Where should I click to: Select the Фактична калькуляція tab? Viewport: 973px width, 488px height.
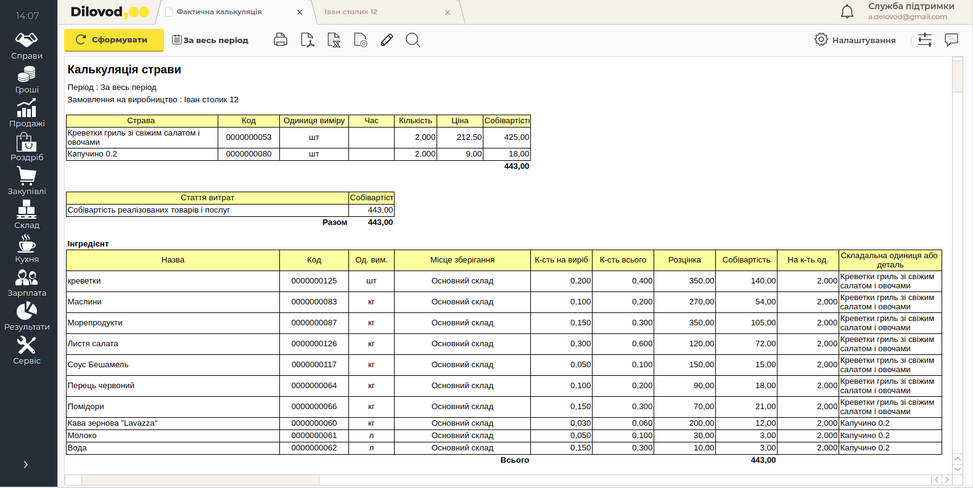(x=219, y=12)
